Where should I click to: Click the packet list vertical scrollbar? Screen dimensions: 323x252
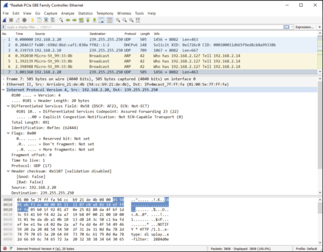coord(320,52)
